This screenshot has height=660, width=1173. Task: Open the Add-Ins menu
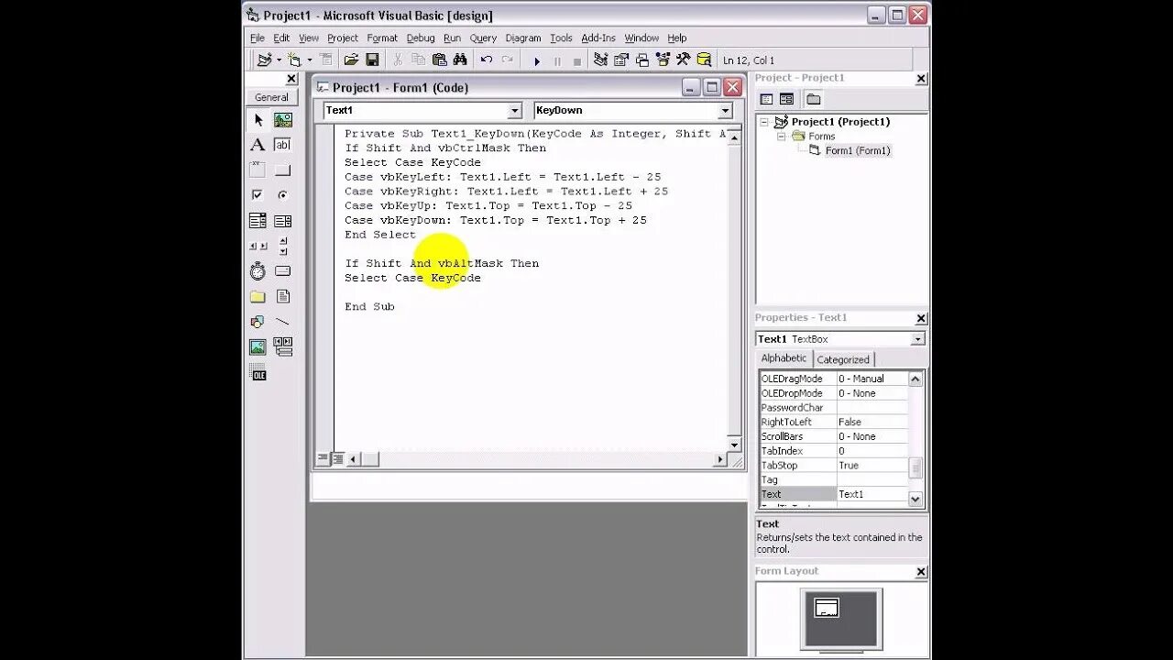click(598, 38)
